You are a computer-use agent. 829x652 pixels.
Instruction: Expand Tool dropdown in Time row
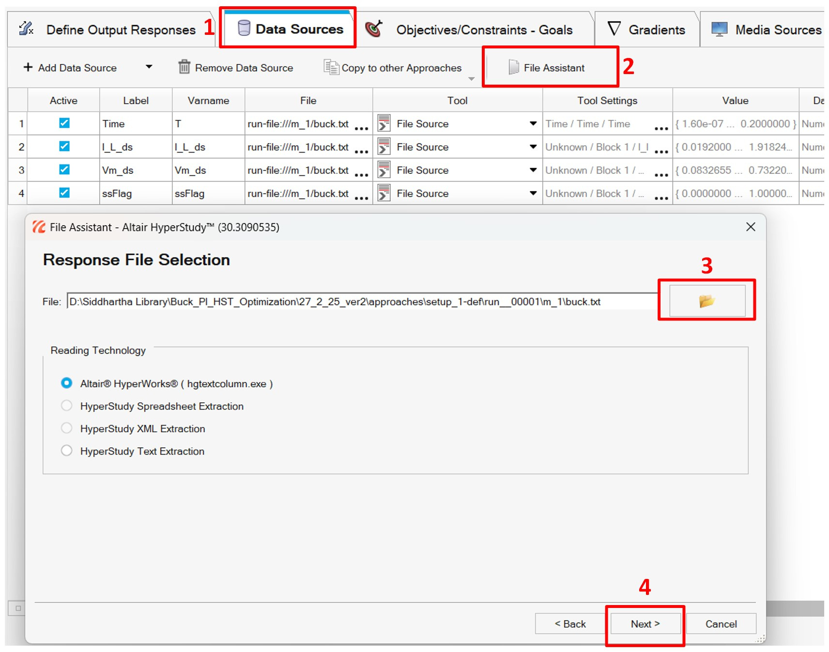[533, 123]
